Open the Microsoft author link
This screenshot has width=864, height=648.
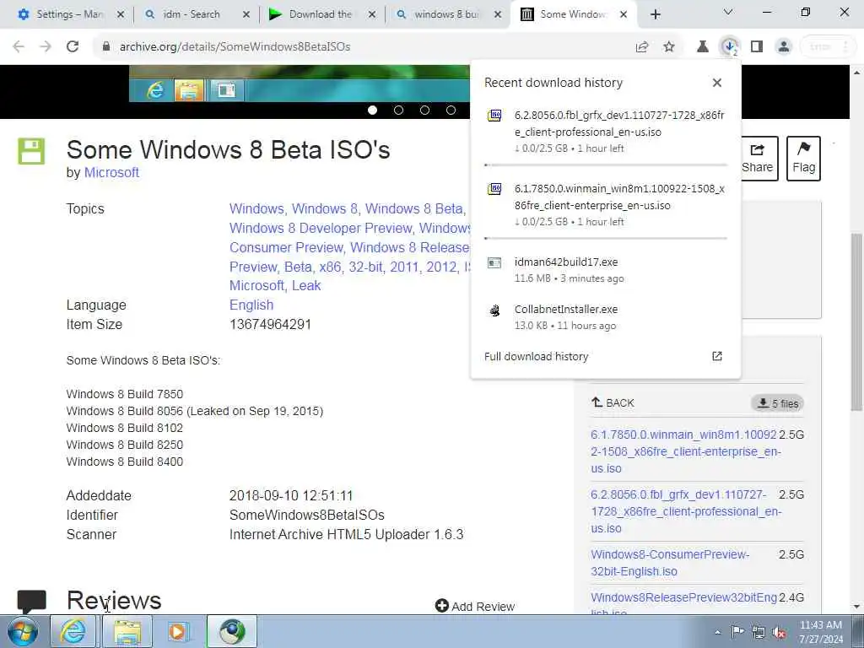tap(111, 172)
